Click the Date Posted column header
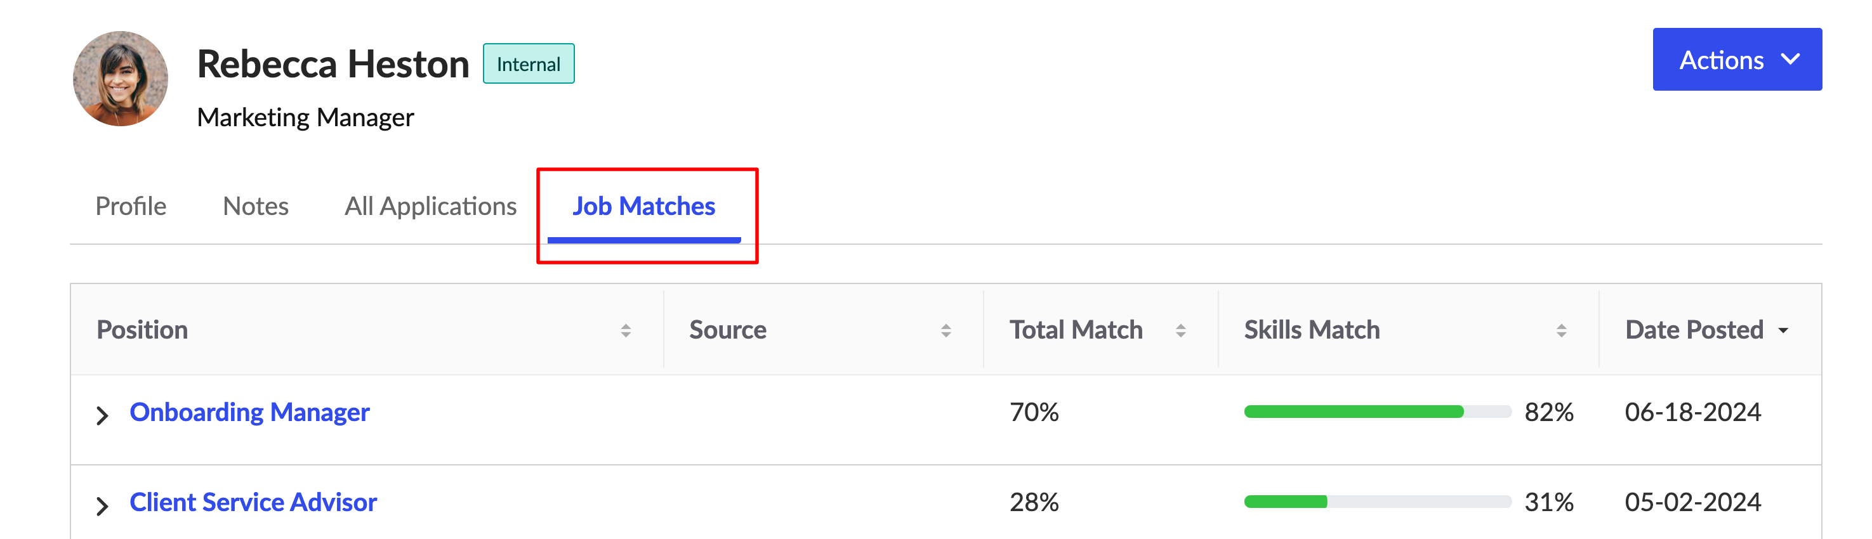Viewport: 1872px width, 539px height. pyautogui.click(x=1694, y=330)
